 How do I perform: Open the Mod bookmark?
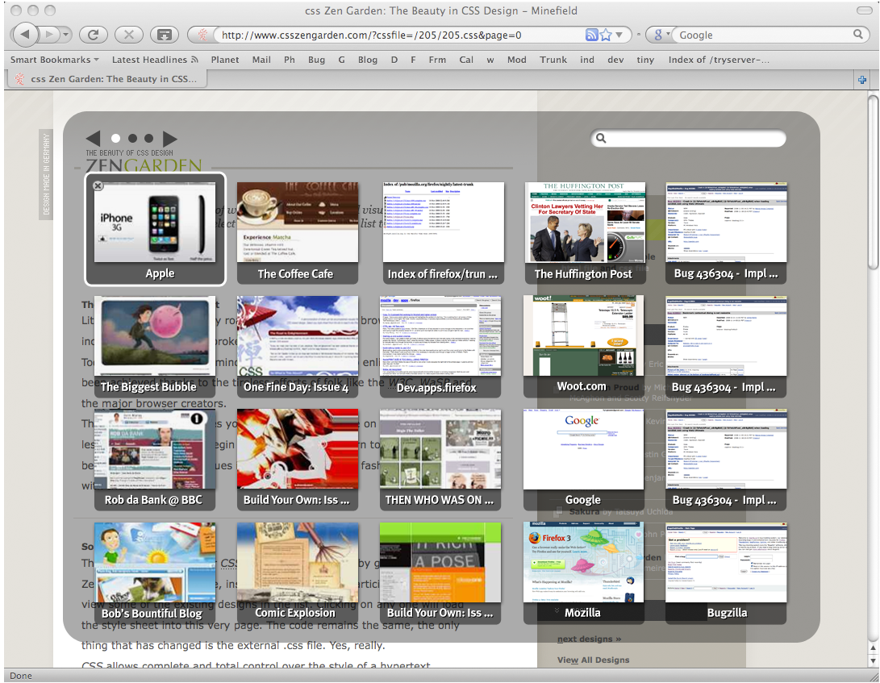pos(516,60)
